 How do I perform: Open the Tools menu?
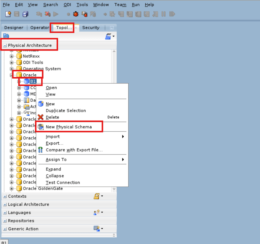coord(82,5)
